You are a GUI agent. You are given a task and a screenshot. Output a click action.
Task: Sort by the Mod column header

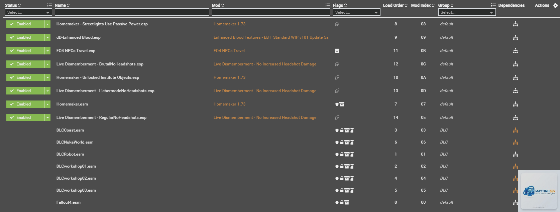218,5
